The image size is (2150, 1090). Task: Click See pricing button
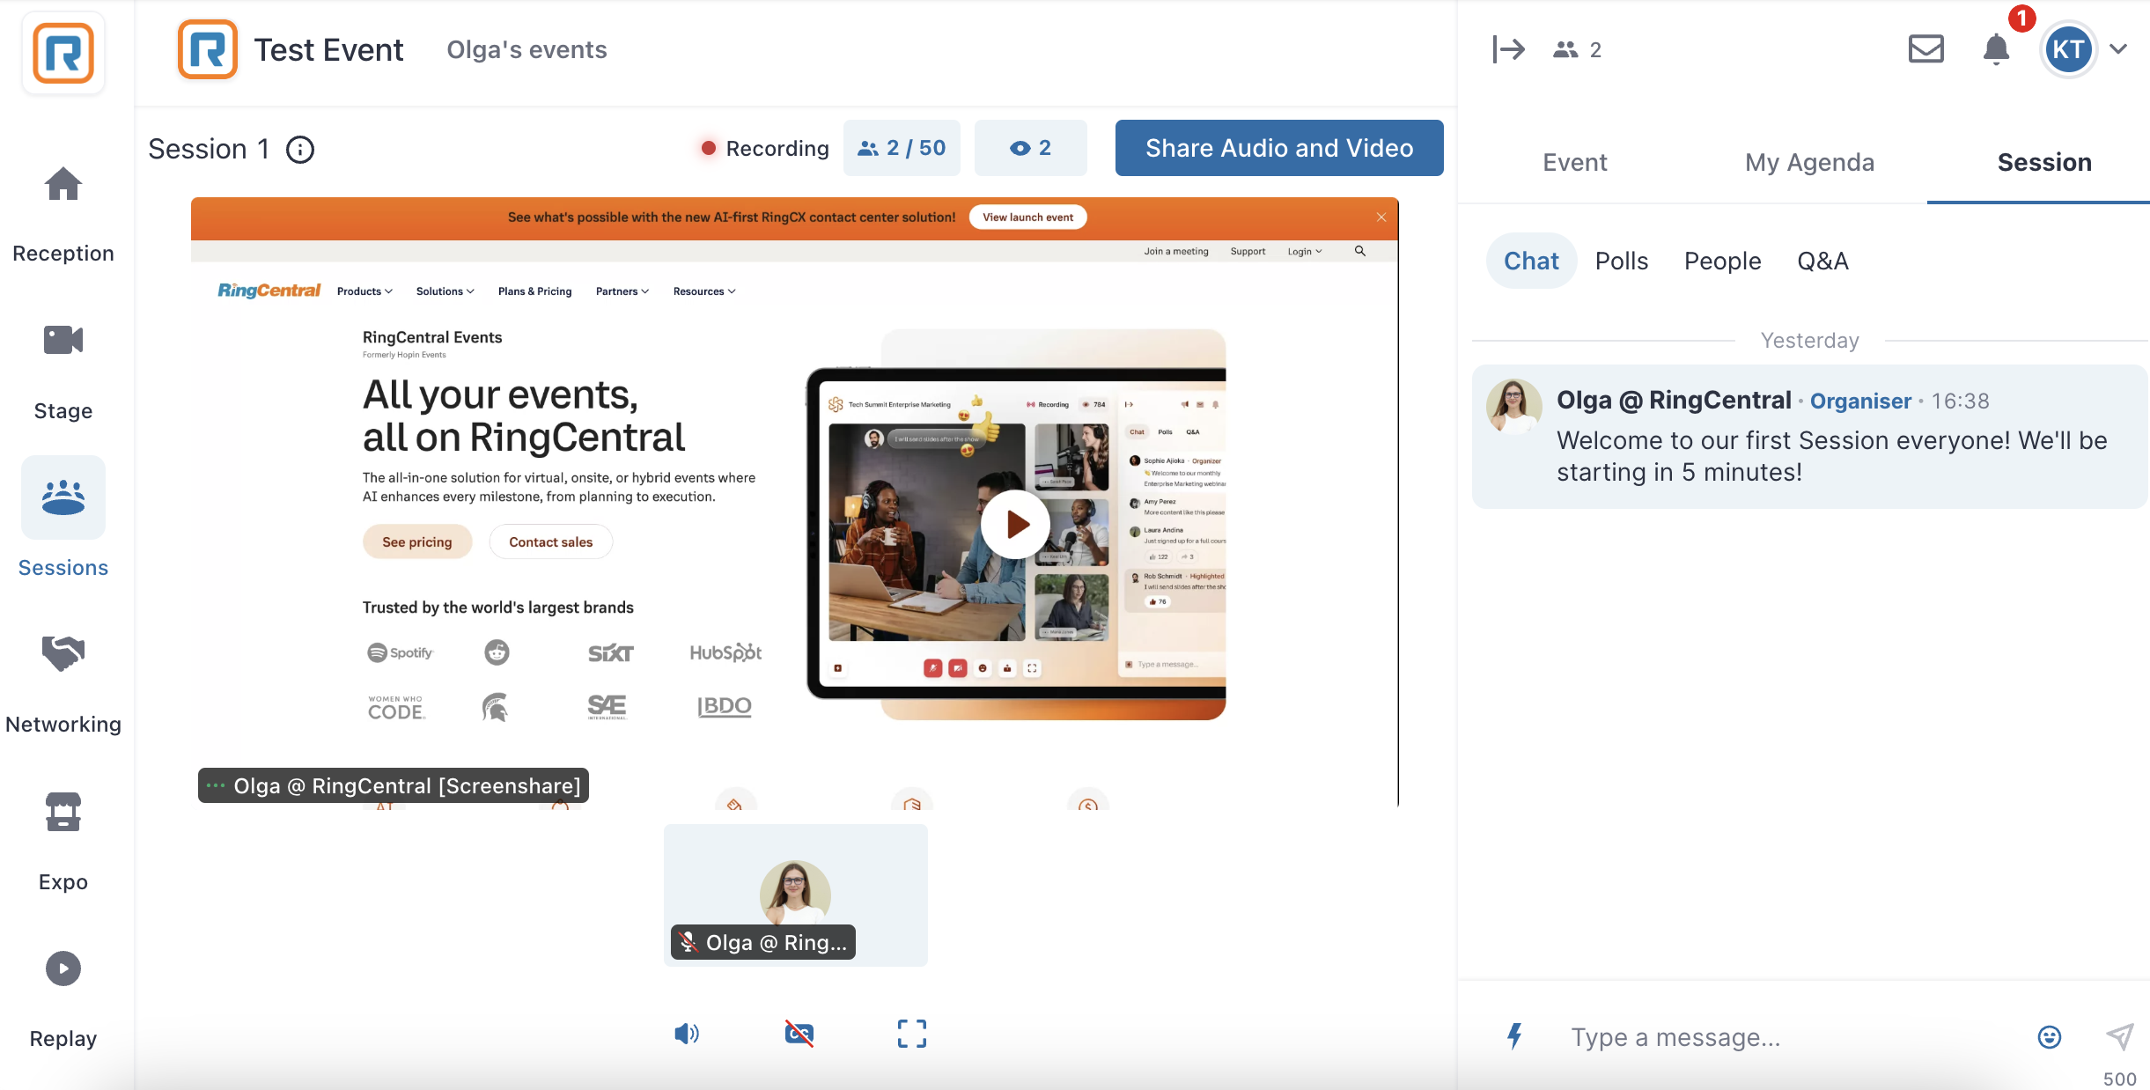click(x=417, y=542)
